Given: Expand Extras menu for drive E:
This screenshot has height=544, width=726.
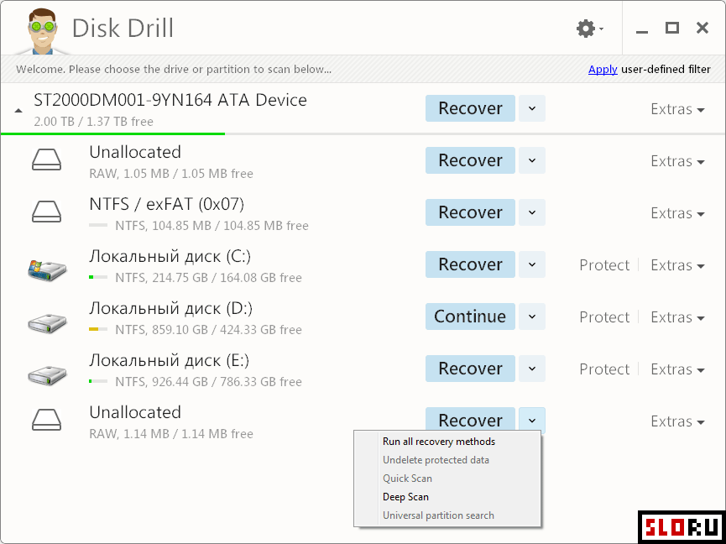Looking at the screenshot, I should tap(678, 369).
